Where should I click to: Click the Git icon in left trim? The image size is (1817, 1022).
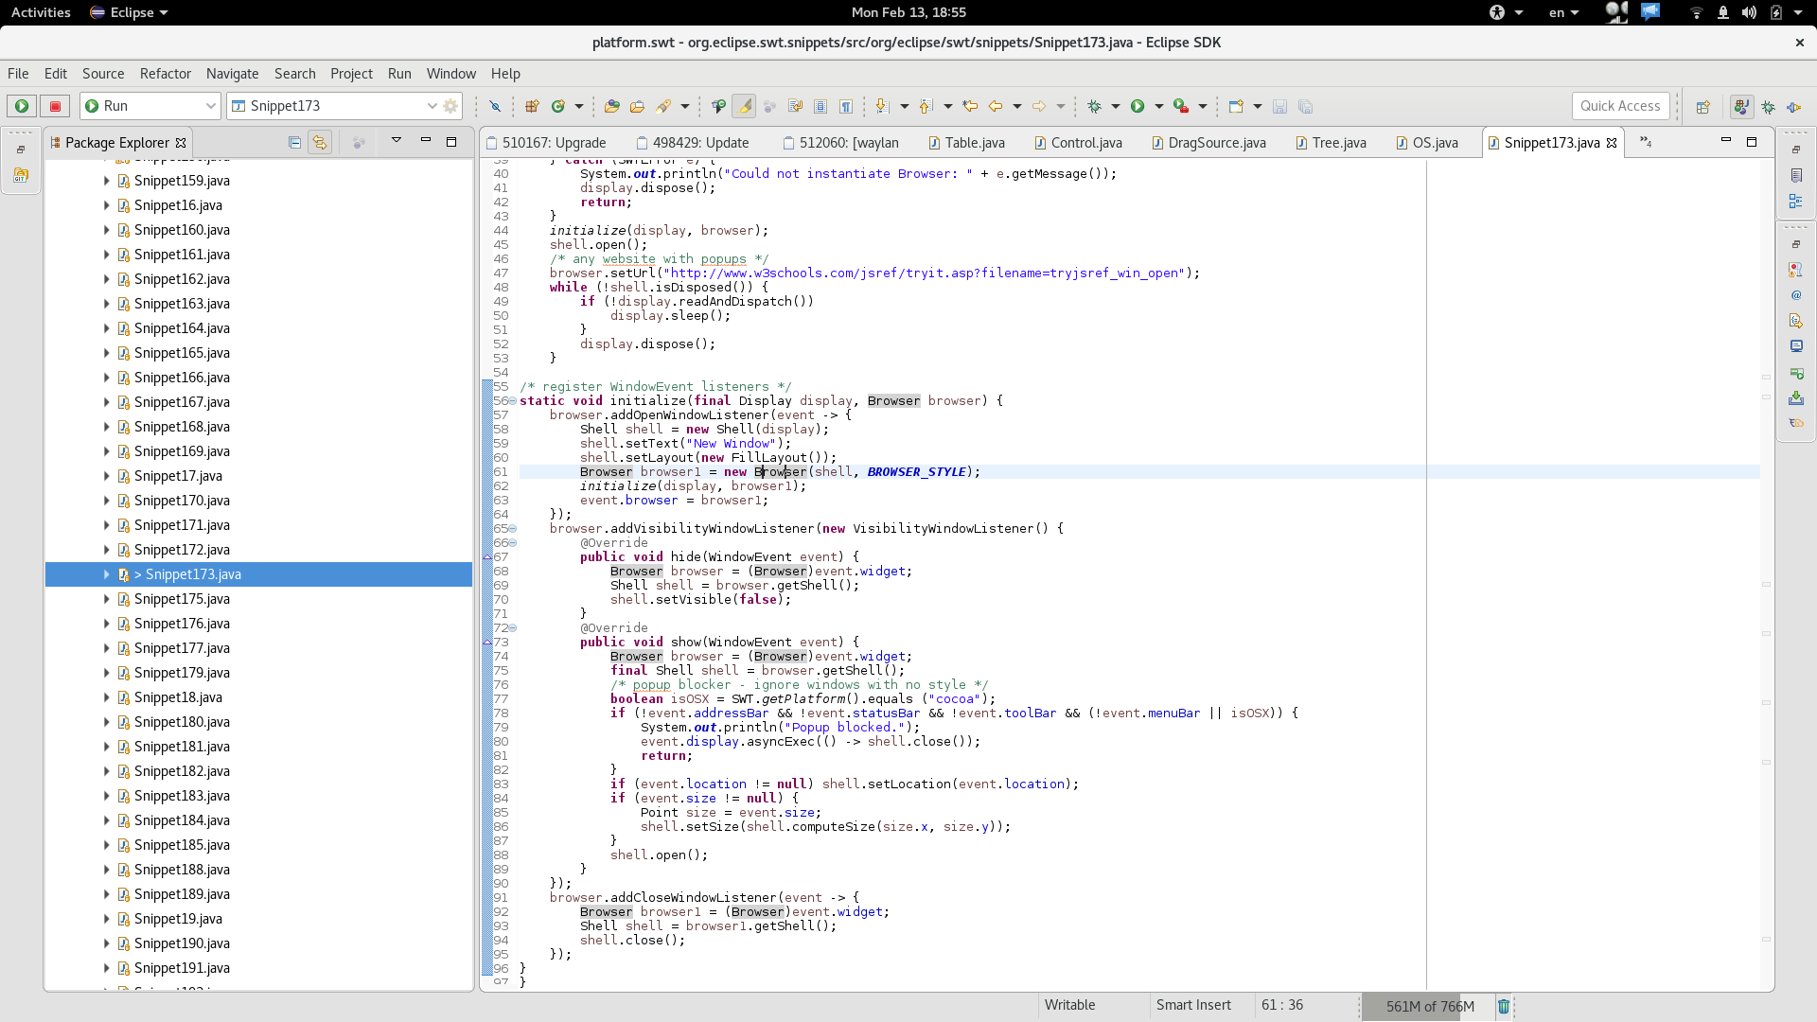pyautogui.click(x=21, y=175)
